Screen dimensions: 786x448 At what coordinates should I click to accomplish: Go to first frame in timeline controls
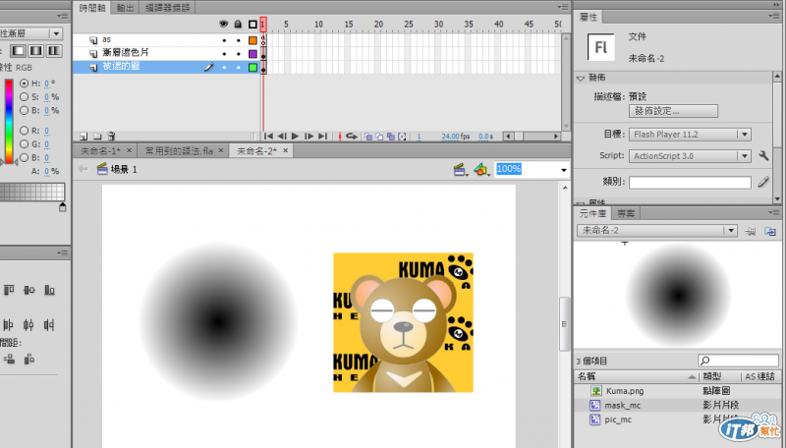(x=268, y=137)
